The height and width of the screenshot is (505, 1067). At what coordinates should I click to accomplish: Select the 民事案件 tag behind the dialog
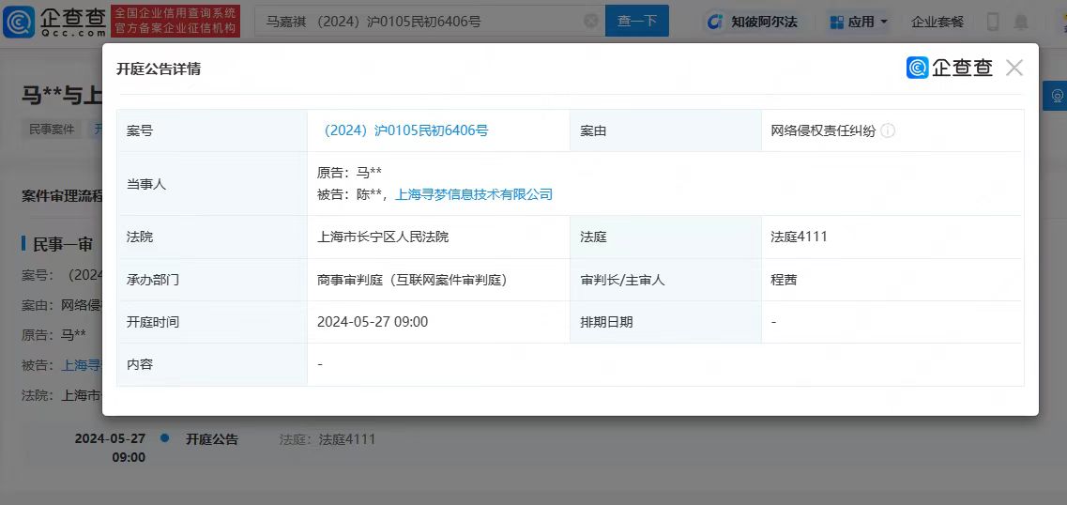(52, 130)
